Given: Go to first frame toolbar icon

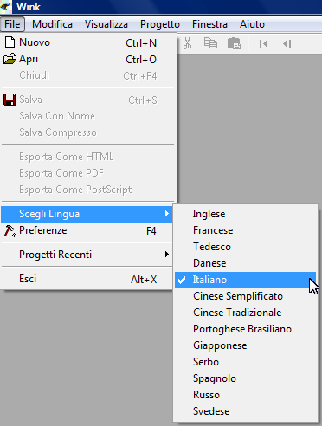Looking at the screenshot, I should click(x=263, y=44).
